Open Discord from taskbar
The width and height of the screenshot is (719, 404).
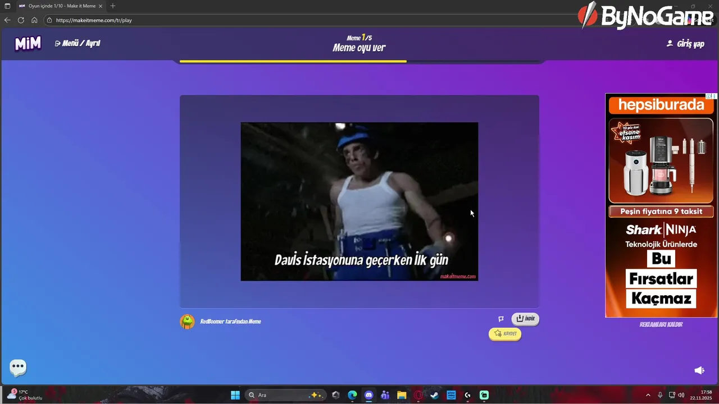pos(368,395)
